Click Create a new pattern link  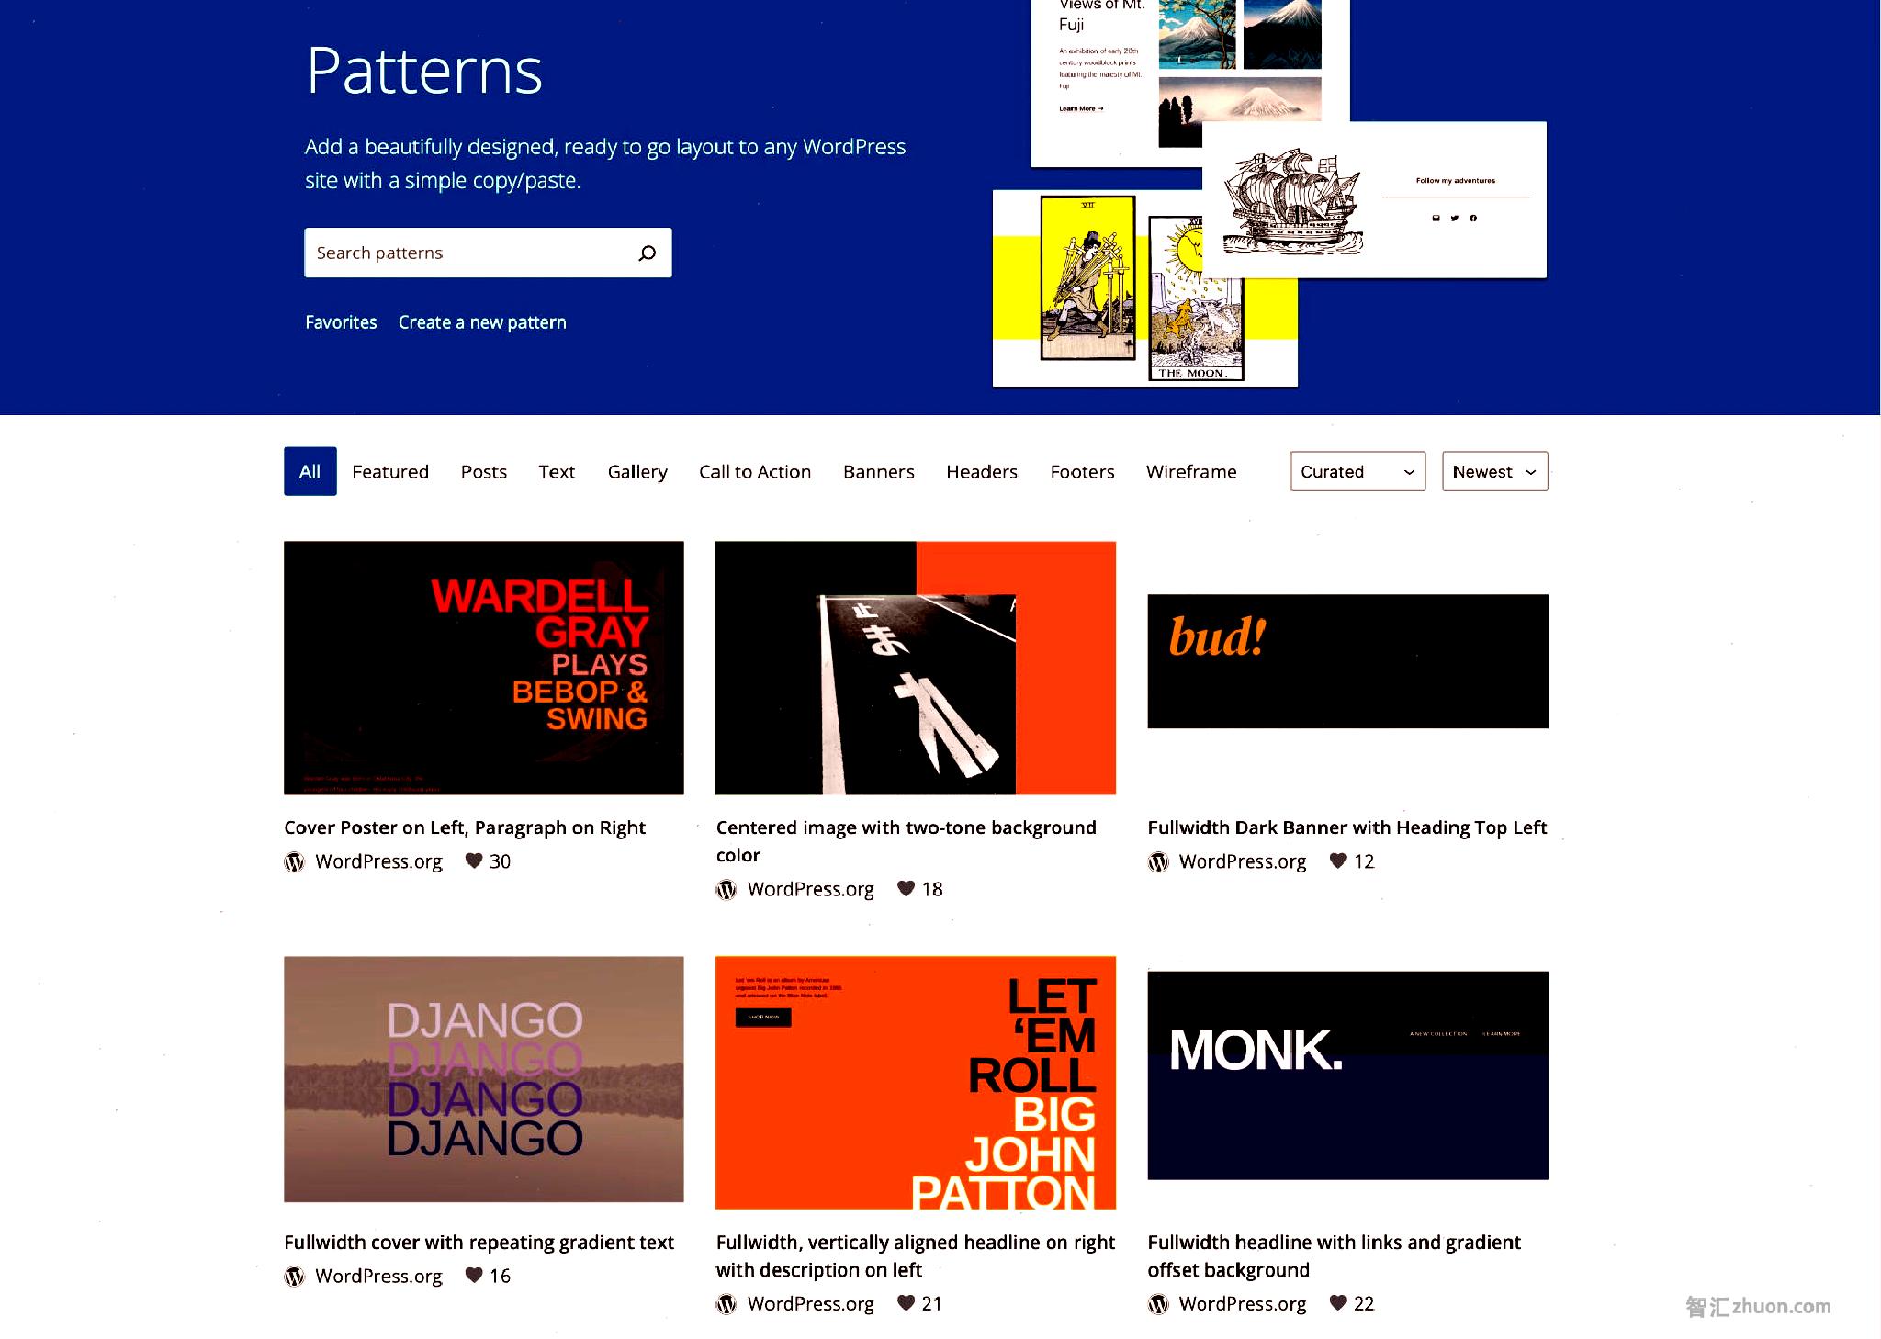pyautogui.click(x=482, y=321)
